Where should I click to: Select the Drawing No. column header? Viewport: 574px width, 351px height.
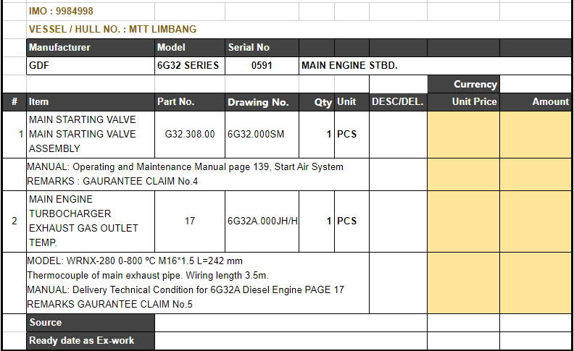[261, 102]
